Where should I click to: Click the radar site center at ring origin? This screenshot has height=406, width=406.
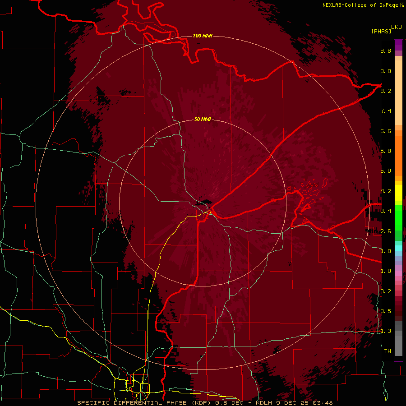[x=203, y=203]
